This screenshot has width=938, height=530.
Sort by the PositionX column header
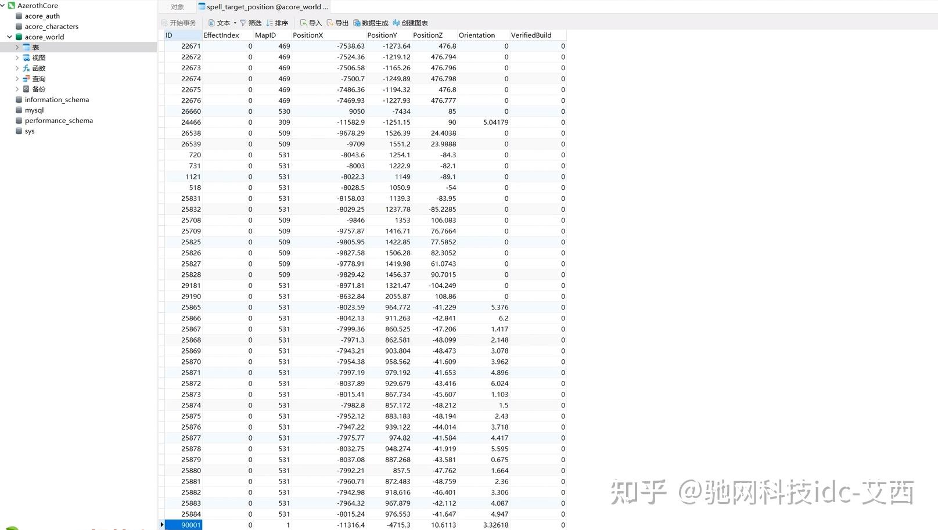[308, 35]
